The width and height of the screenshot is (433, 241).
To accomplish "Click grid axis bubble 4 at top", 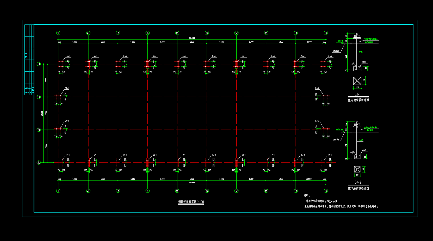I will [148, 33].
